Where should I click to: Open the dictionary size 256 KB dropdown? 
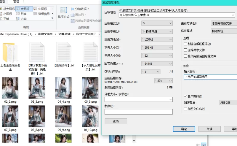point(157,47)
